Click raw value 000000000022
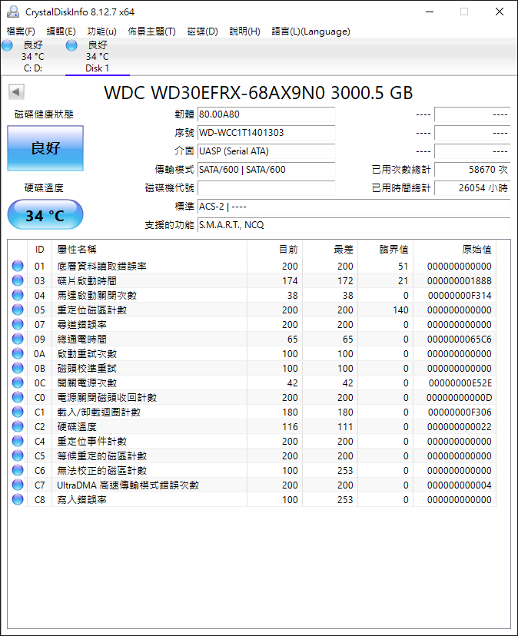The height and width of the screenshot is (636, 518). point(459,427)
